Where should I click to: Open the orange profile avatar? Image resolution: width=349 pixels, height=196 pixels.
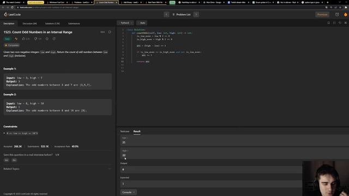(x=345, y=15)
